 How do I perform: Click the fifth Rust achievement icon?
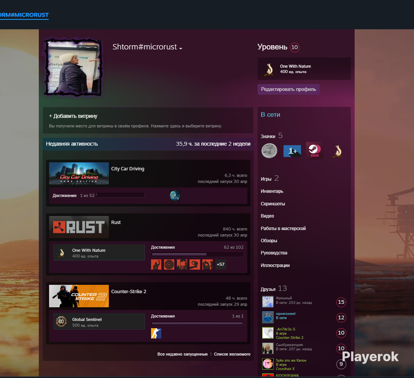(x=207, y=264)
